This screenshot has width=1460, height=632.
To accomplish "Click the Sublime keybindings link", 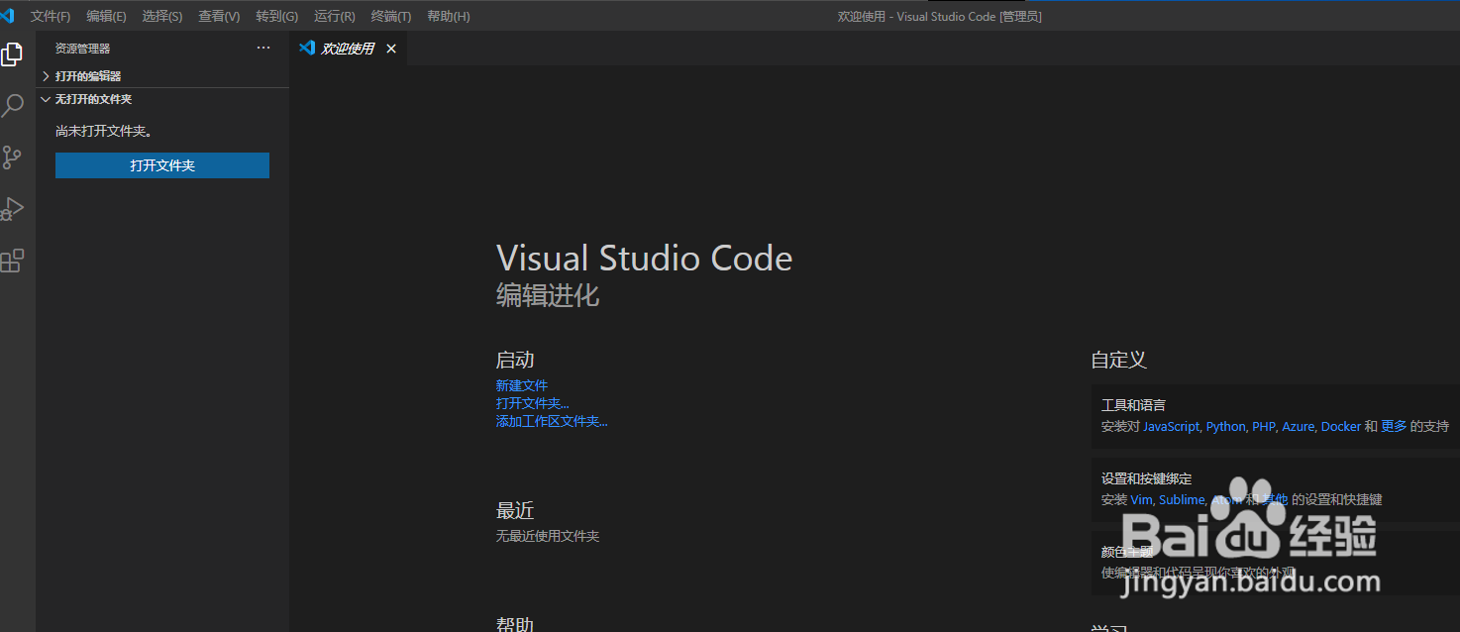I will pyautogui.click(x=1182, y=500).
